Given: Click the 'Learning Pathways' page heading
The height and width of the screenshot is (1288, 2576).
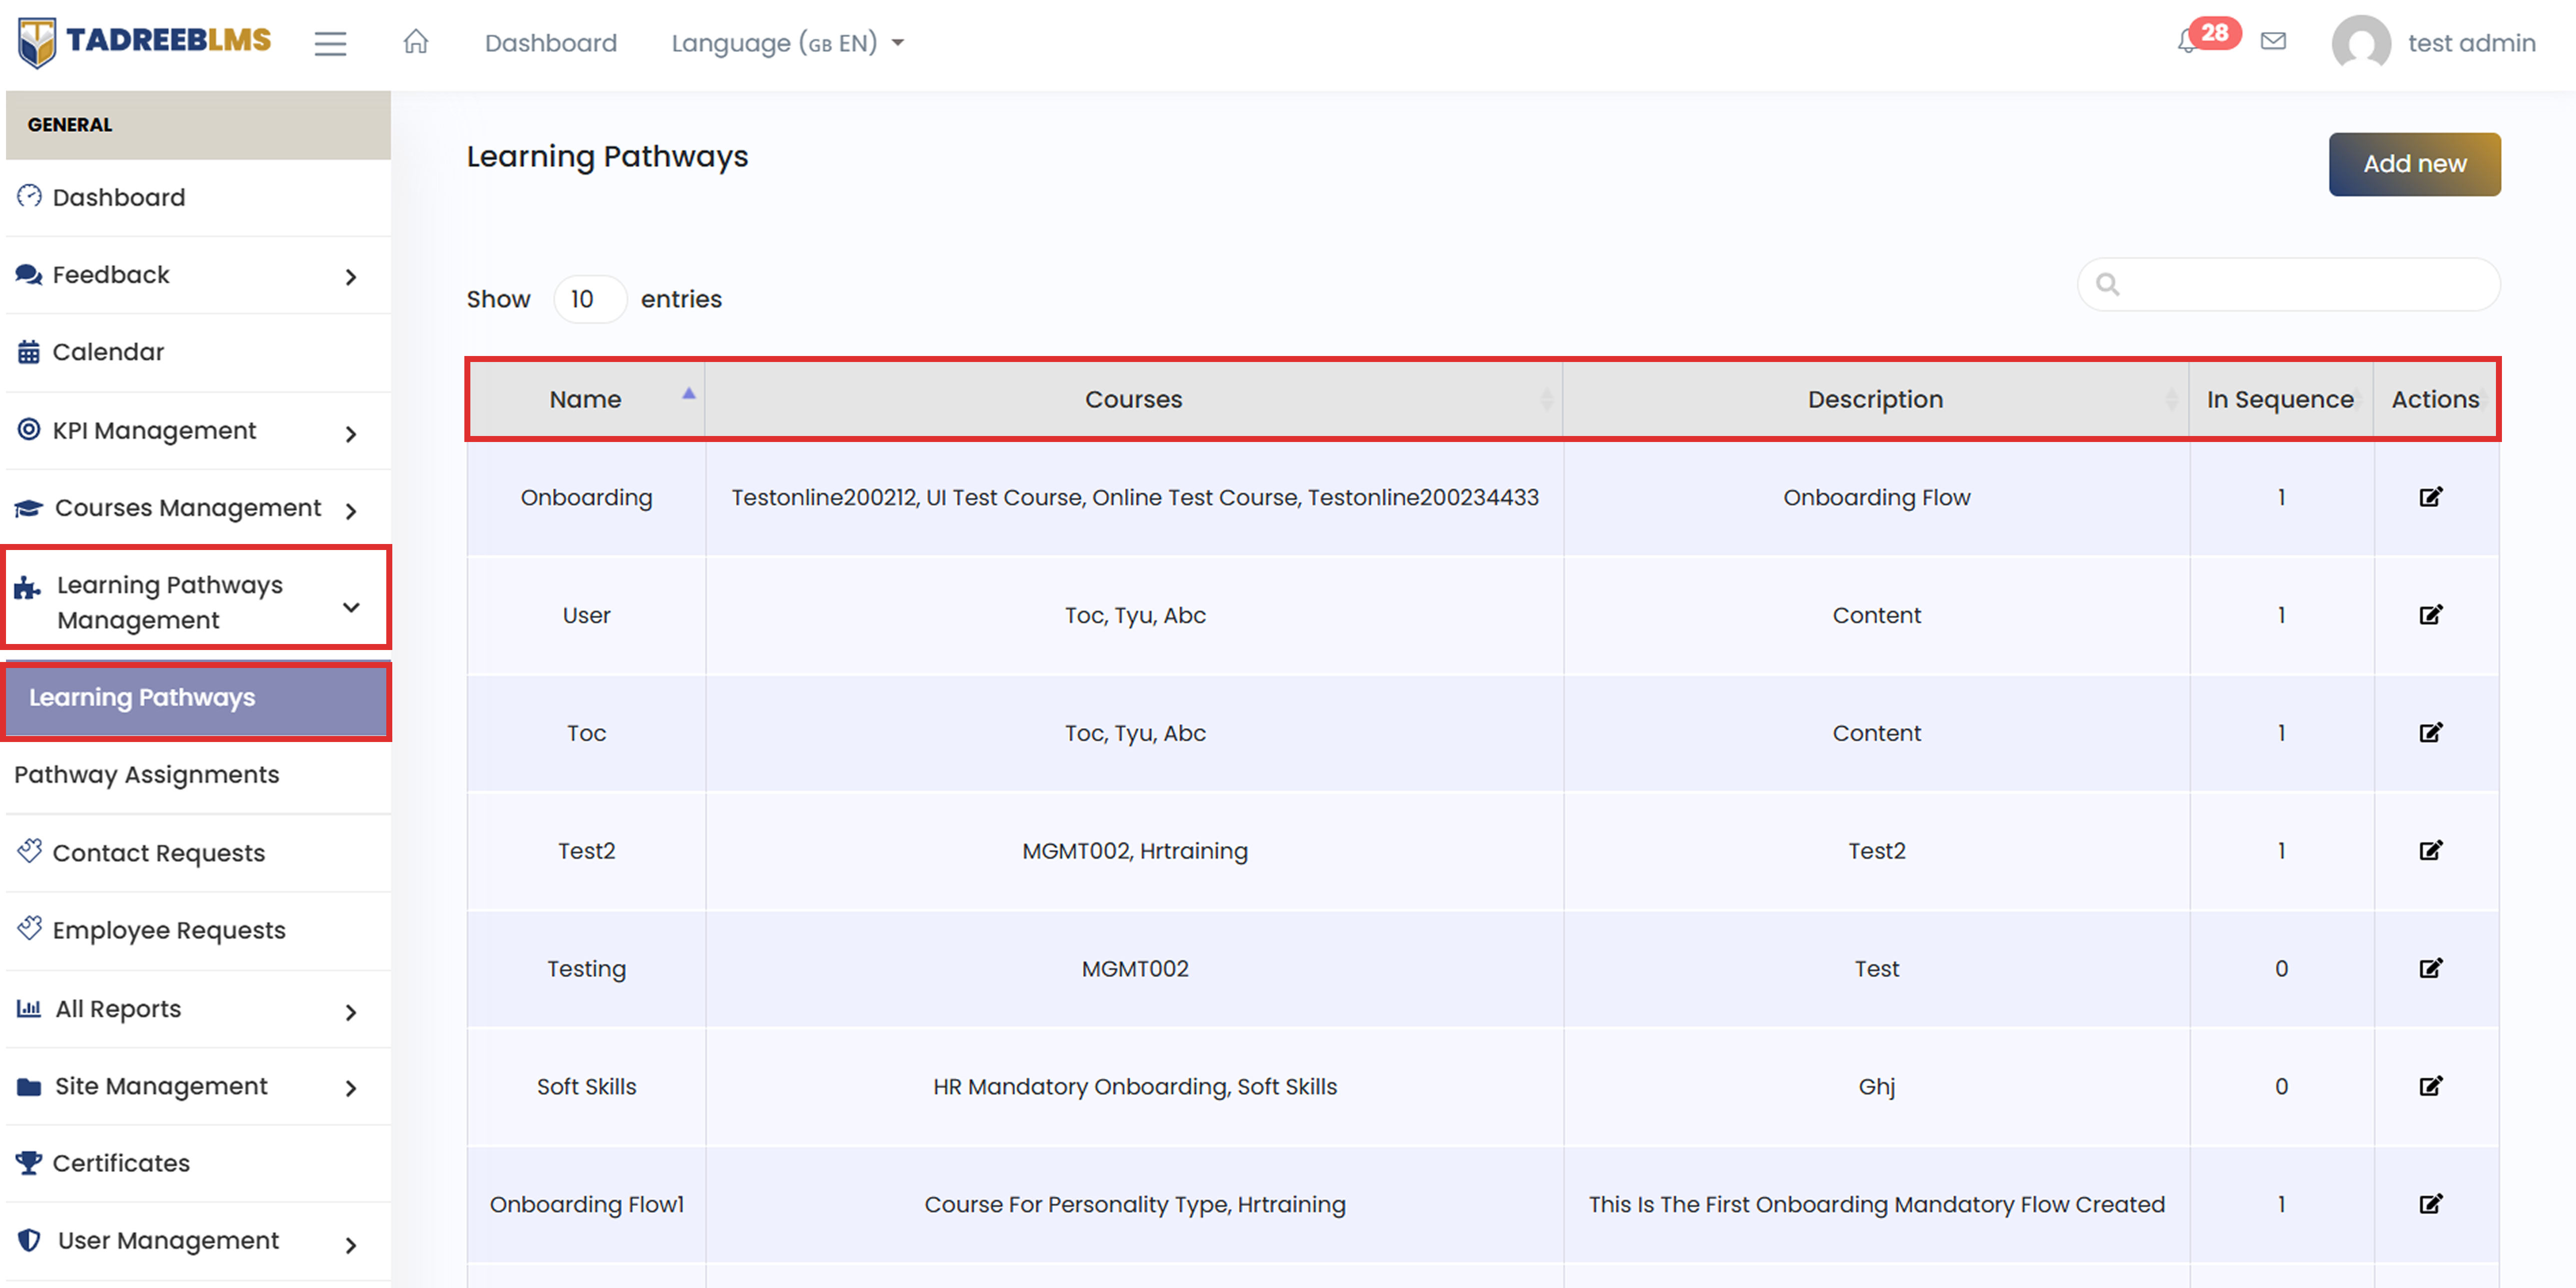Looking at the screenshot, I should (607, 157).
